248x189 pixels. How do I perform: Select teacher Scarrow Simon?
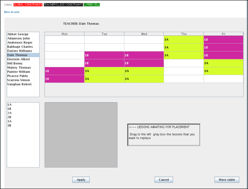coord(23,80)
